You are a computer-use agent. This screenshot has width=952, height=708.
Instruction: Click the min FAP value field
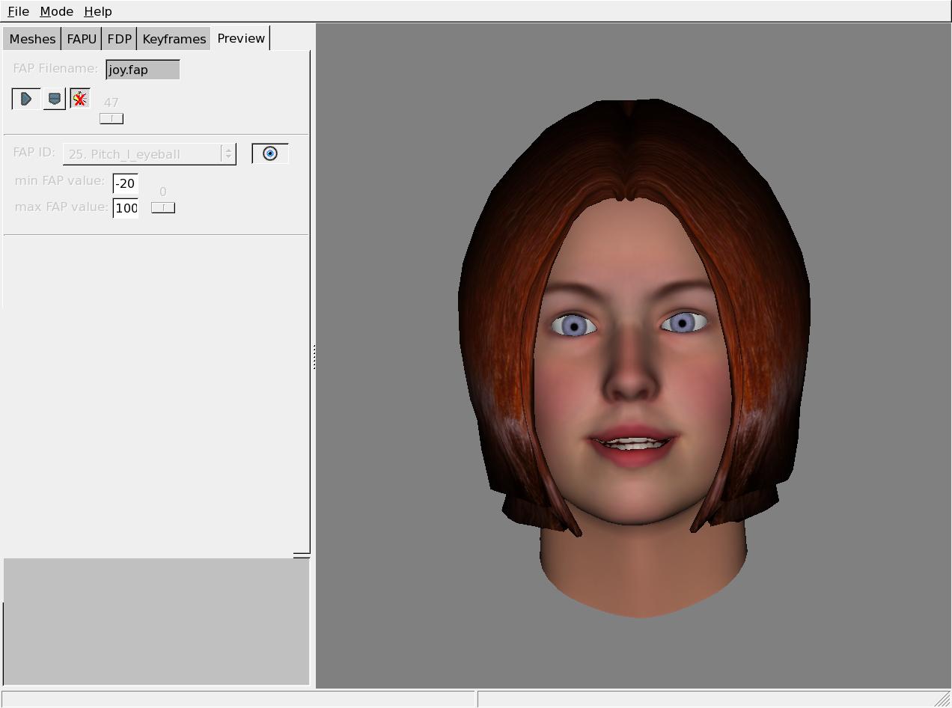(x=125, y=183)
